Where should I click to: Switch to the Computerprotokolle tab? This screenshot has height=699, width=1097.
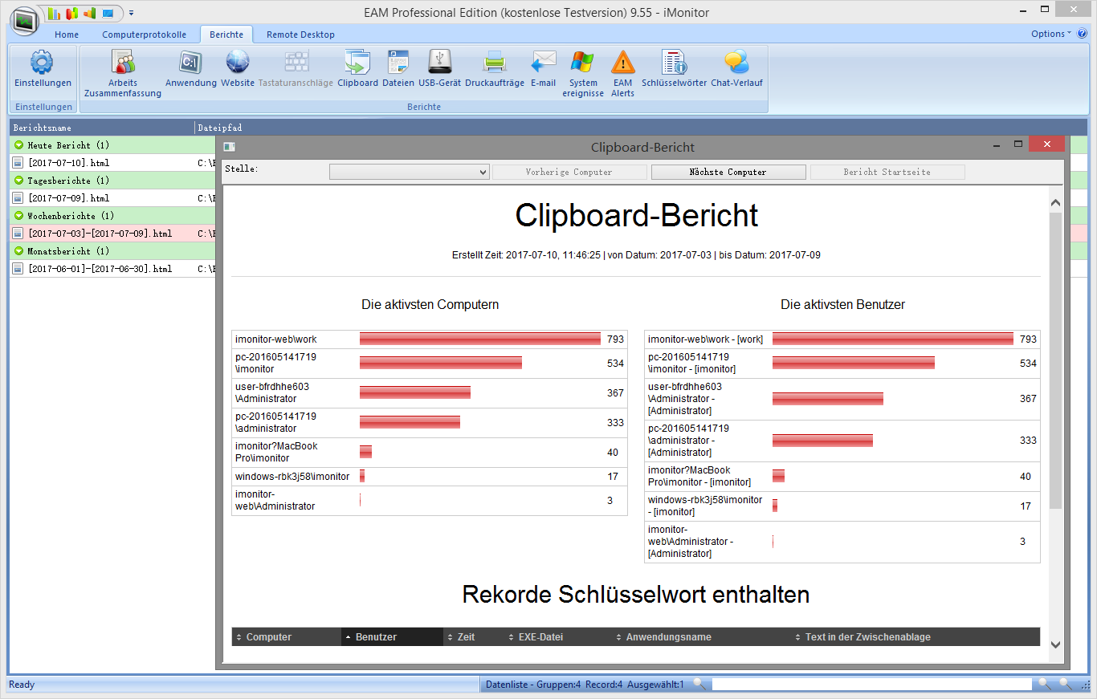pos(144,35)
